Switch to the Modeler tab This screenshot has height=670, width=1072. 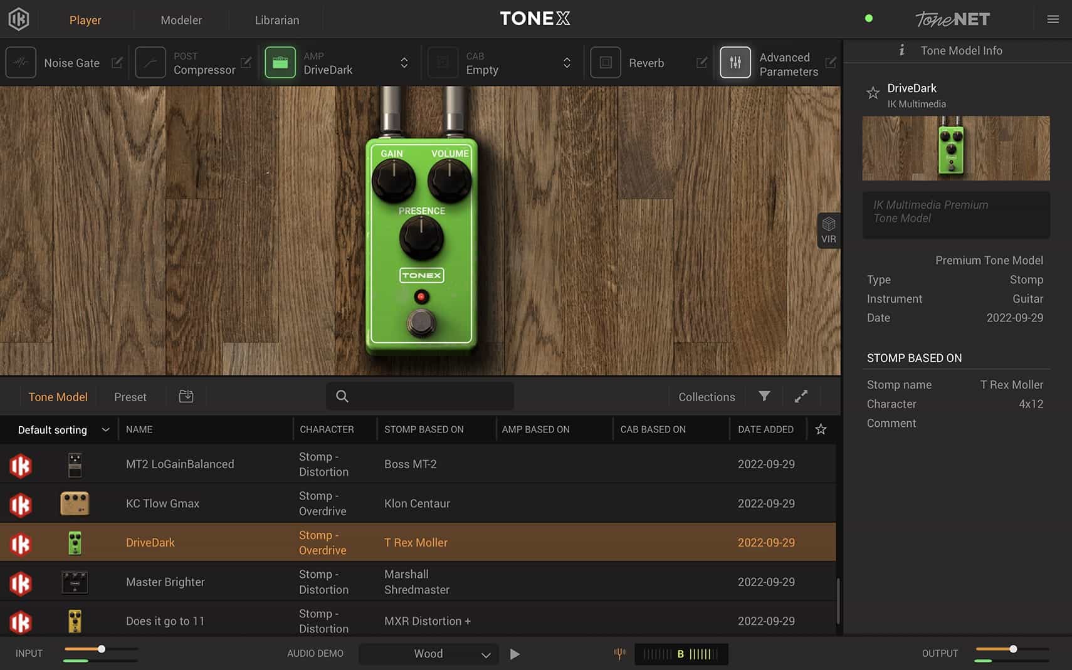pos(181,20)
